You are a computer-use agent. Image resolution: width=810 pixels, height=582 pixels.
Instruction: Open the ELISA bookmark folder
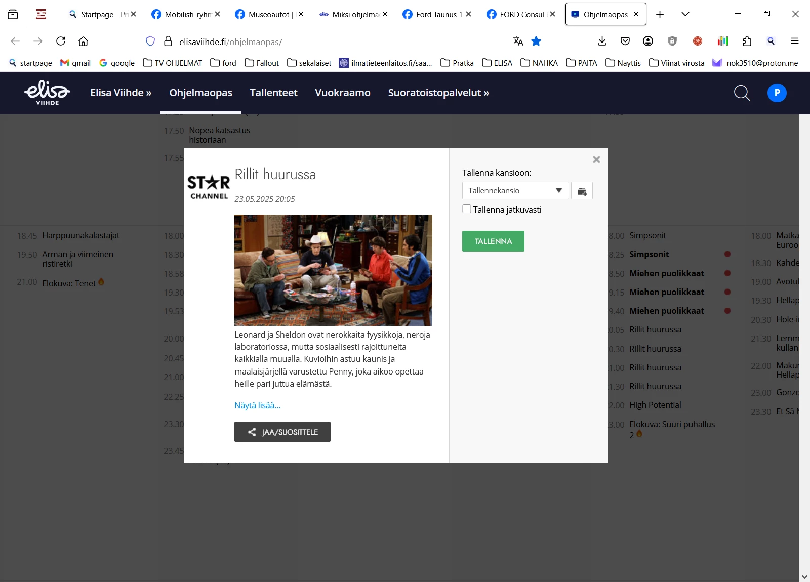tap(497, 63)
